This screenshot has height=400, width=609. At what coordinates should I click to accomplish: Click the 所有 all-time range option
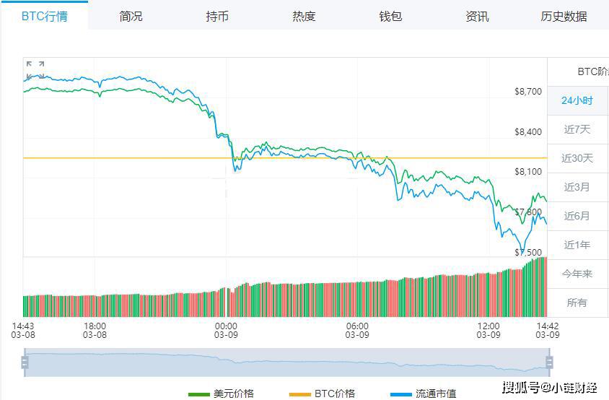tap(577, 303)
